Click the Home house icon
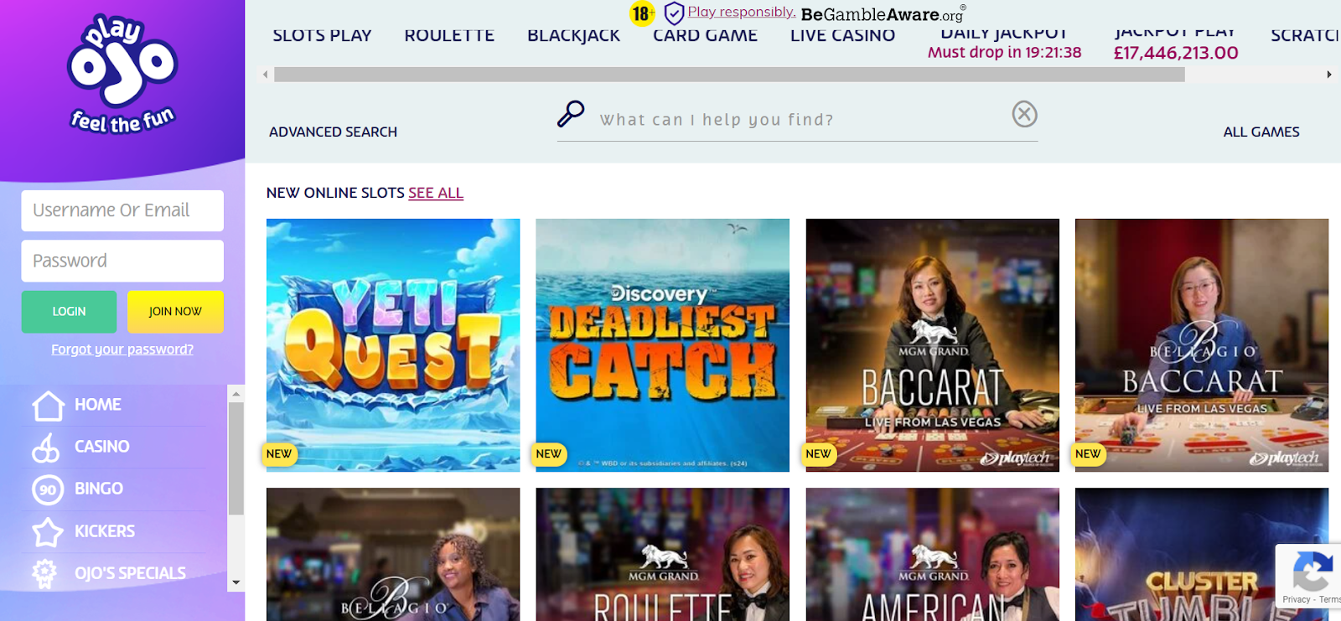1341x621 pixels. [x=48, y=406]
